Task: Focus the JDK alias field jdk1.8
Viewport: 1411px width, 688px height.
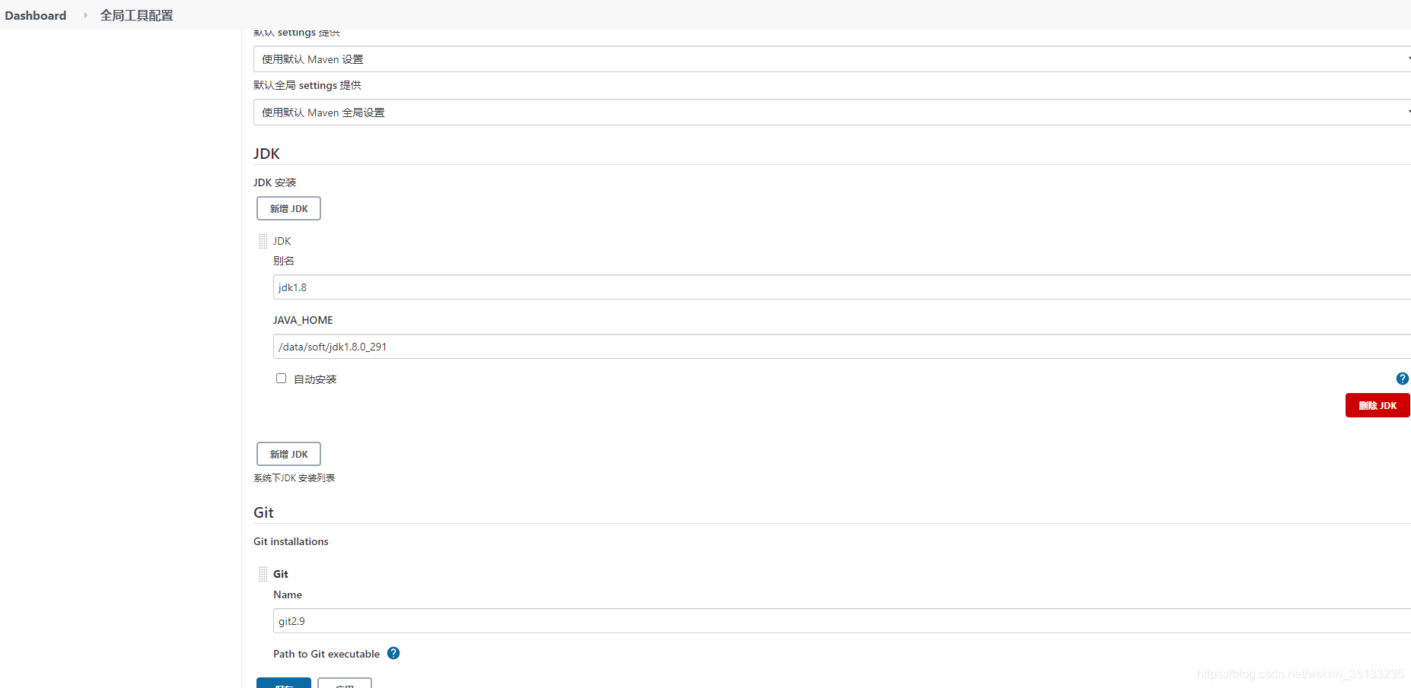Action: 842,287
